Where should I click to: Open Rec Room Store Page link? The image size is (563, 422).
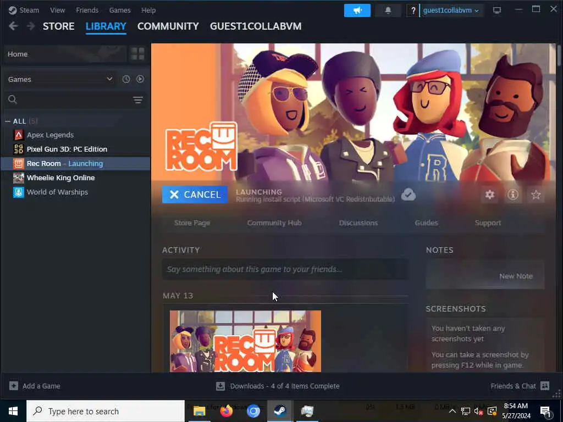(192, 223)
